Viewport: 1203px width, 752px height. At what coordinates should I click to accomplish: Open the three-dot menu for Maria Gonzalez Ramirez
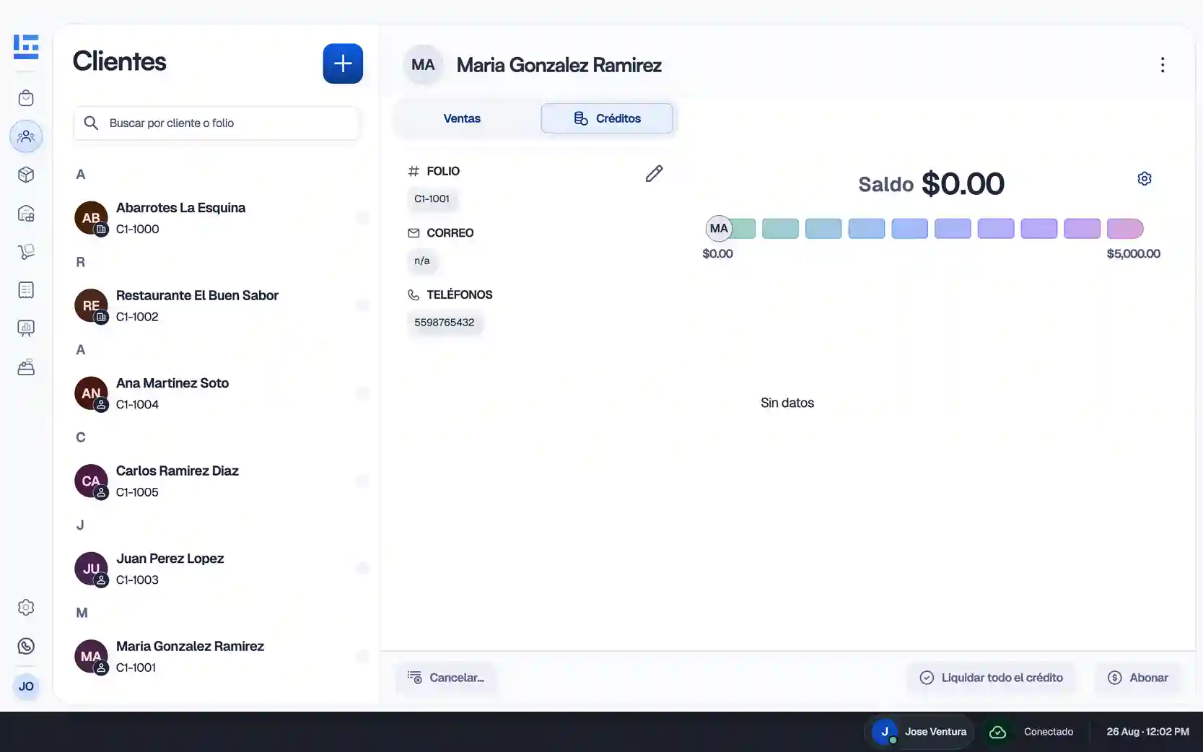(x=1162, y=65)
